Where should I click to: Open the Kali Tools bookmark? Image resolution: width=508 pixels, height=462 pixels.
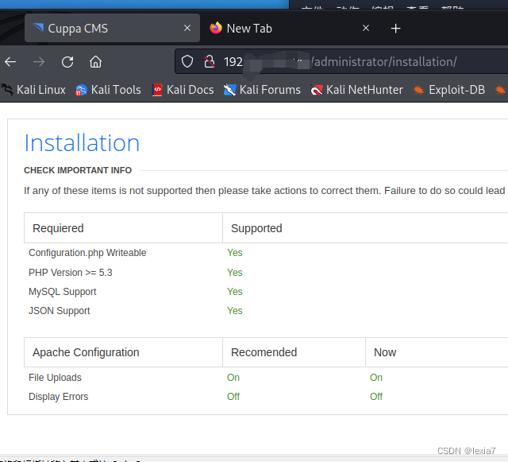pyautogui.click(x=108, y=90)
